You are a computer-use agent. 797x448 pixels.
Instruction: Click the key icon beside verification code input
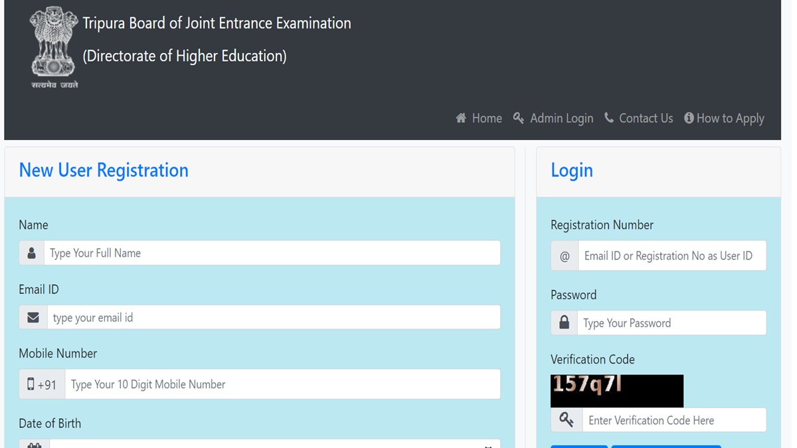[567, 420]
